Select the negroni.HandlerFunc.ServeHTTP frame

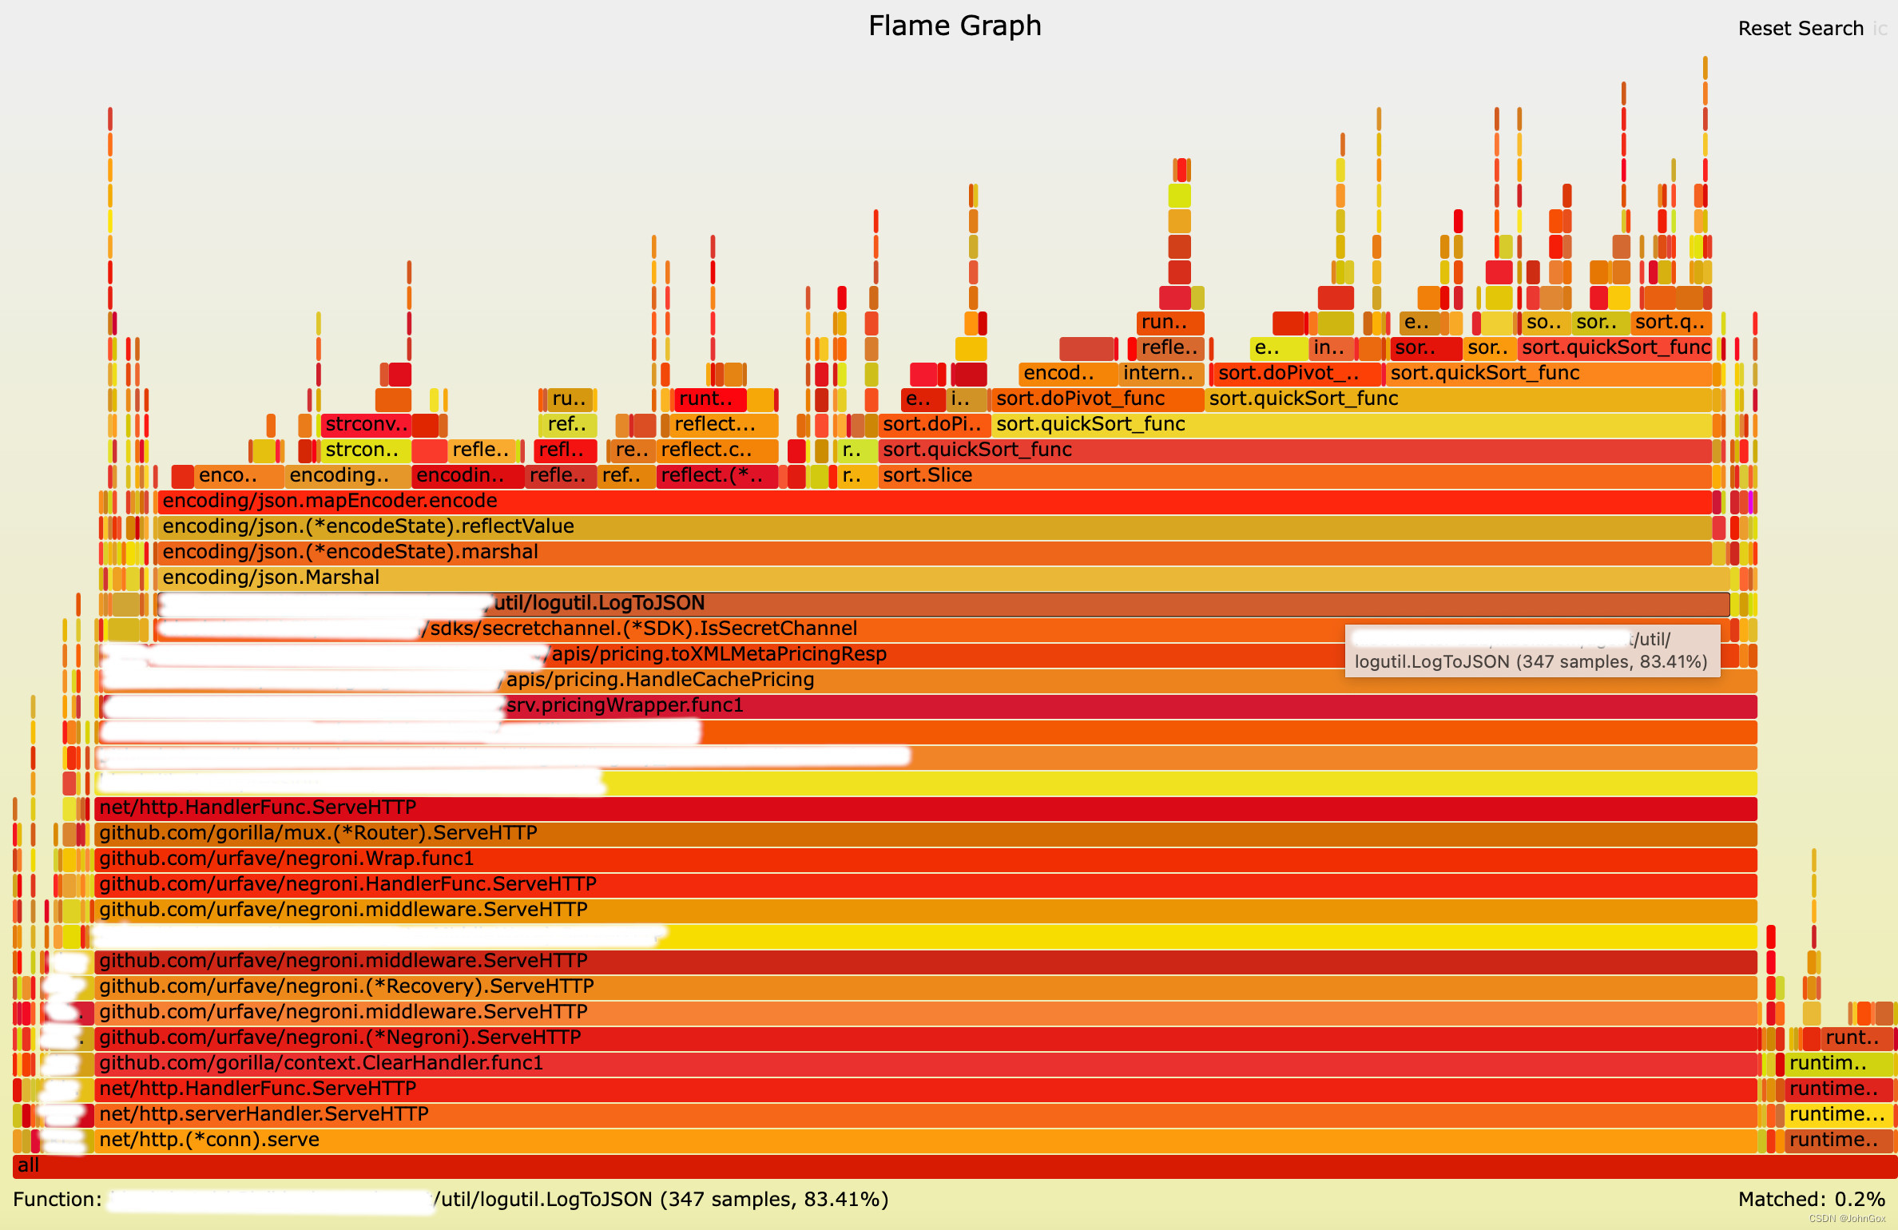(x=926, y=884)
